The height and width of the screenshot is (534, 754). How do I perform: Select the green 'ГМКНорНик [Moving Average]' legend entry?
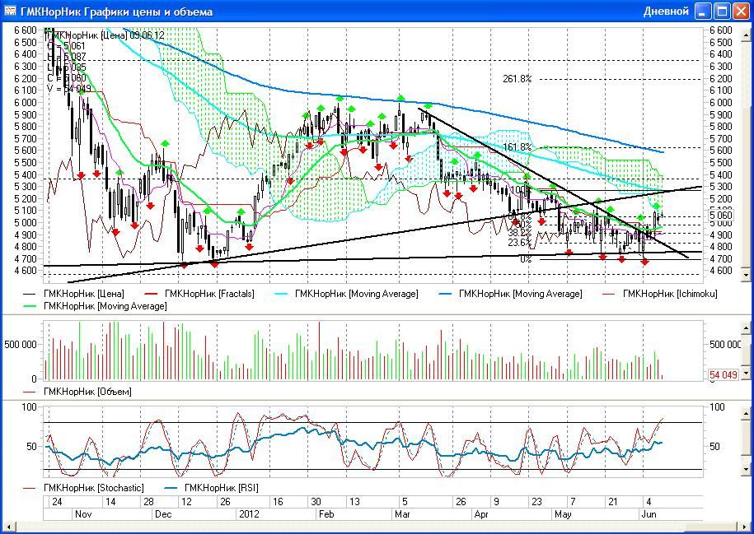(x=95, y=306)
